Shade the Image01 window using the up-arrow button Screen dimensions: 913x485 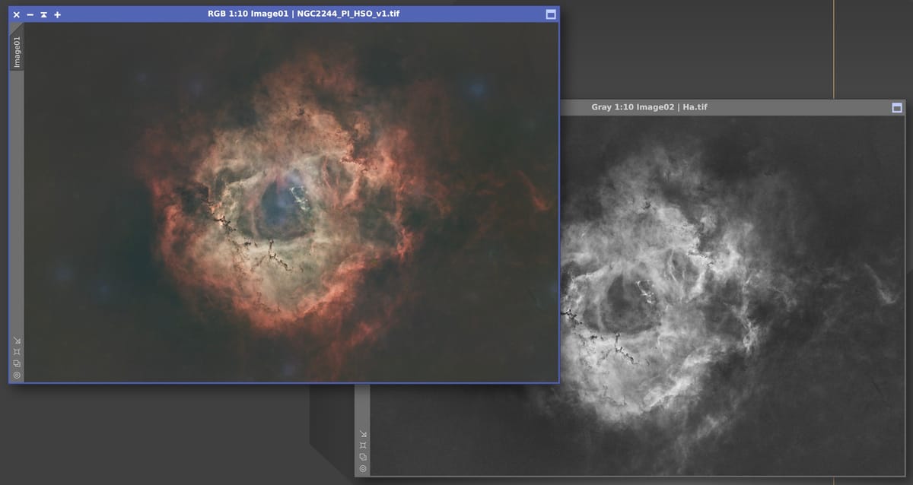(44, 14)
